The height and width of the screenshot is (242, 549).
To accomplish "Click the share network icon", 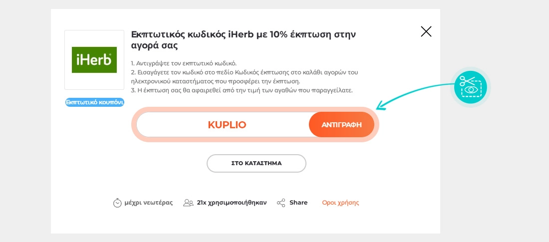I will 281,203.
